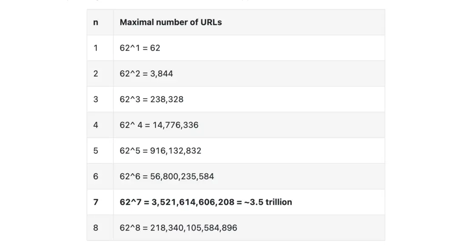Click the bold '62^7' expression

point(130,202)
